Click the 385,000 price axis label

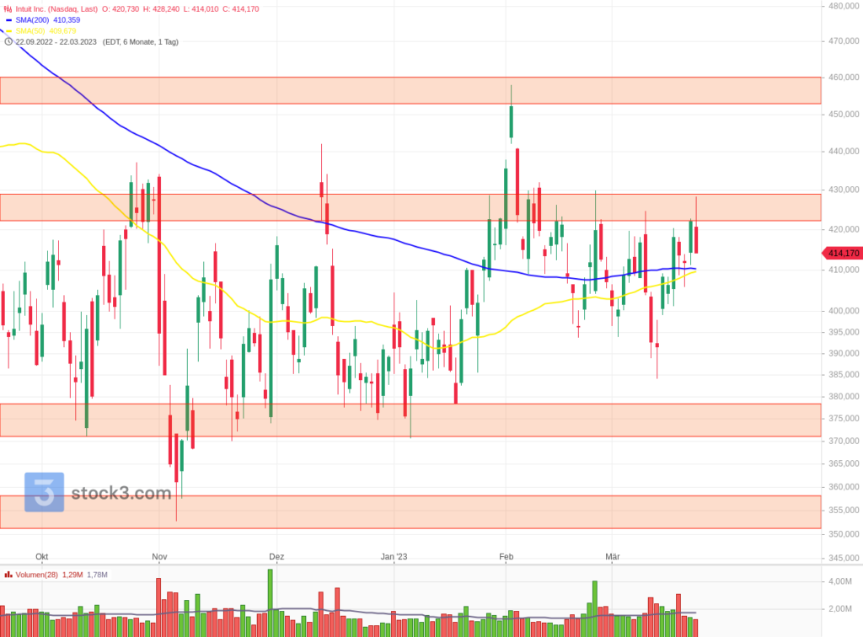844,375
